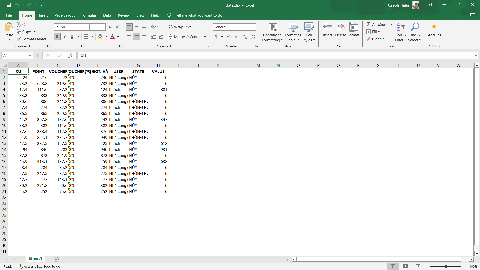Screen dimensions: 480x270
Task: Switch to Page Layout view in status bar
Action: coord(405,266)
